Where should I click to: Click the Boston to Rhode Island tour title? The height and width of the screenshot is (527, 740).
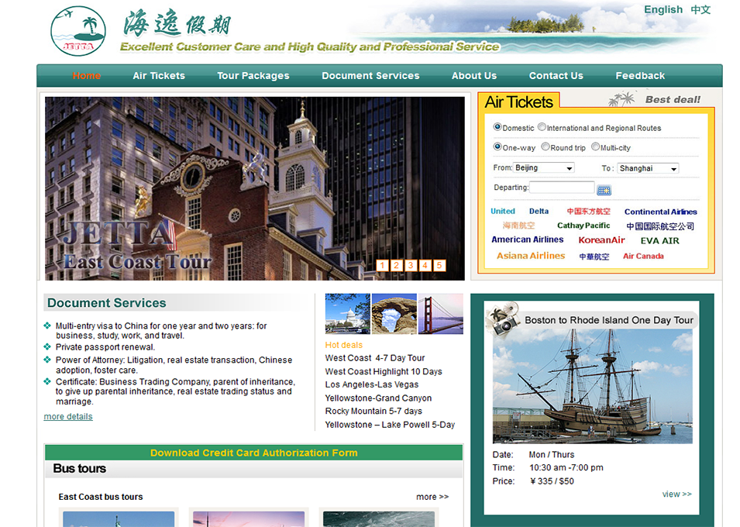pos(609,320)
